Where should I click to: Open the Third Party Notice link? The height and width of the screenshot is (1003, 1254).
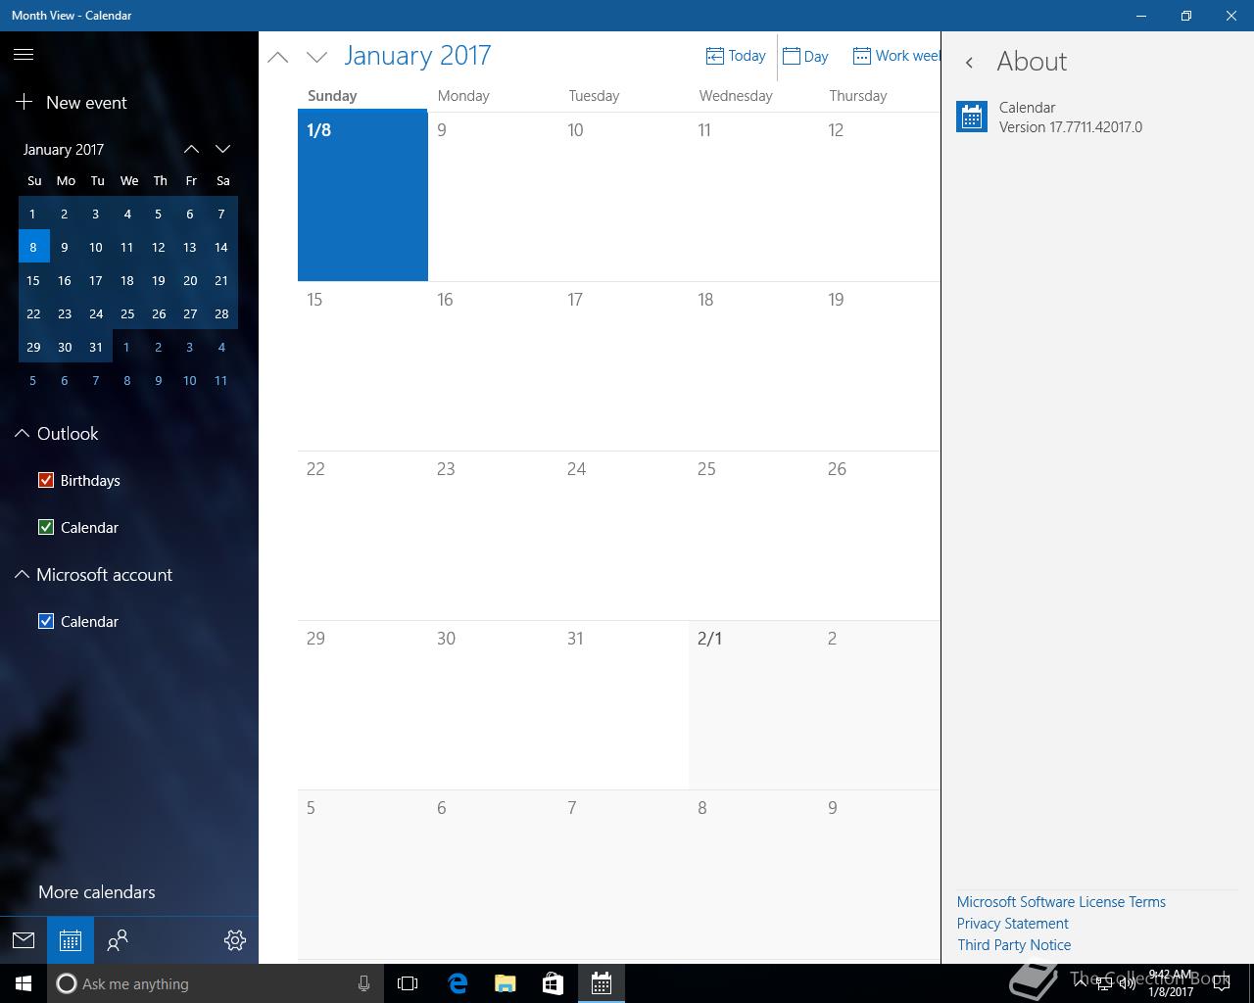click(1014, 944)
